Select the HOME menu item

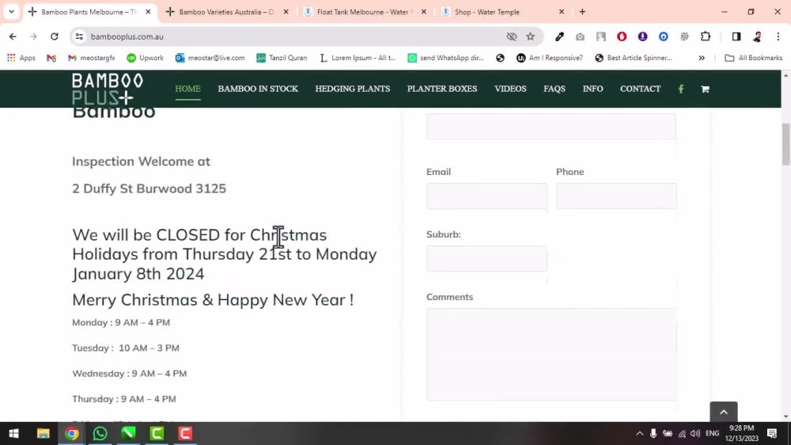187,89
